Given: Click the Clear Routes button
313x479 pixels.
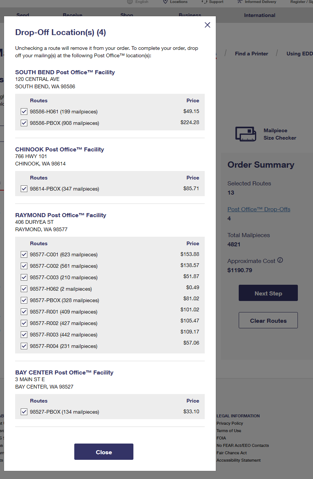Looking at the screenshot, I should point(268,321).
